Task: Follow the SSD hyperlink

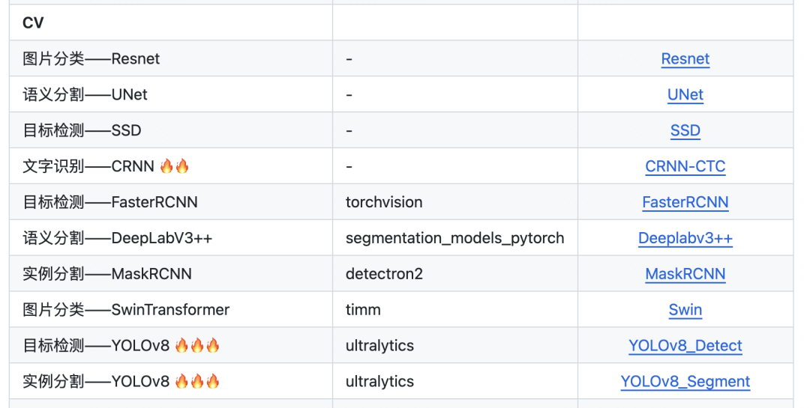Action: tap(685, 131)
